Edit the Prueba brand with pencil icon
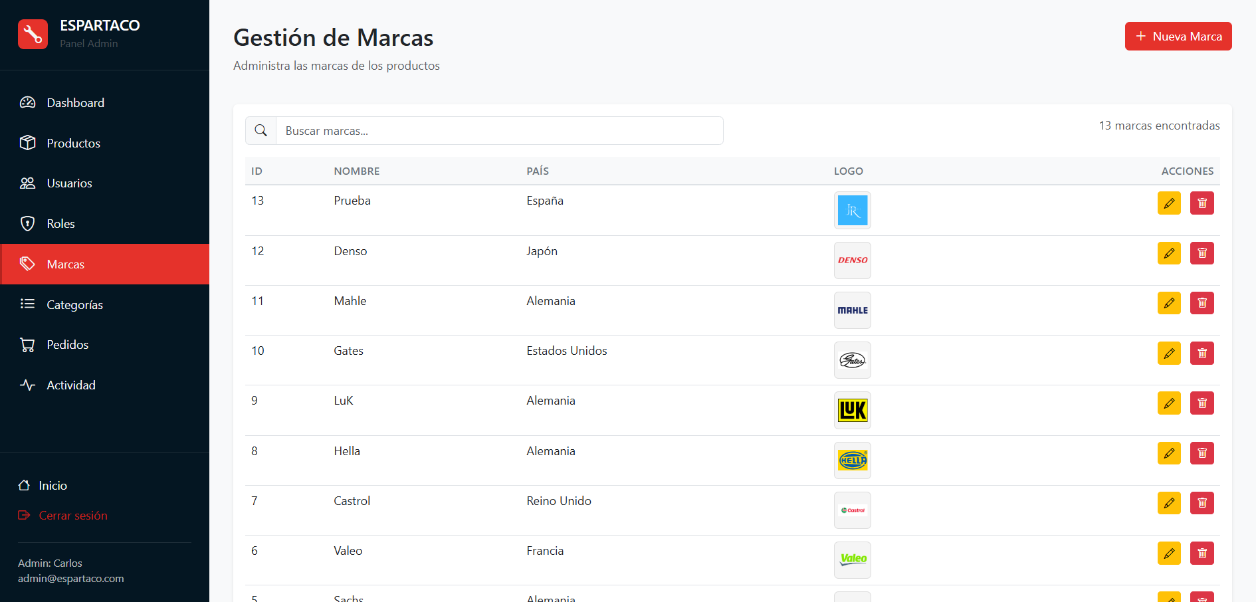This screenshot has width=1256, height=602. coord(1169,203)
